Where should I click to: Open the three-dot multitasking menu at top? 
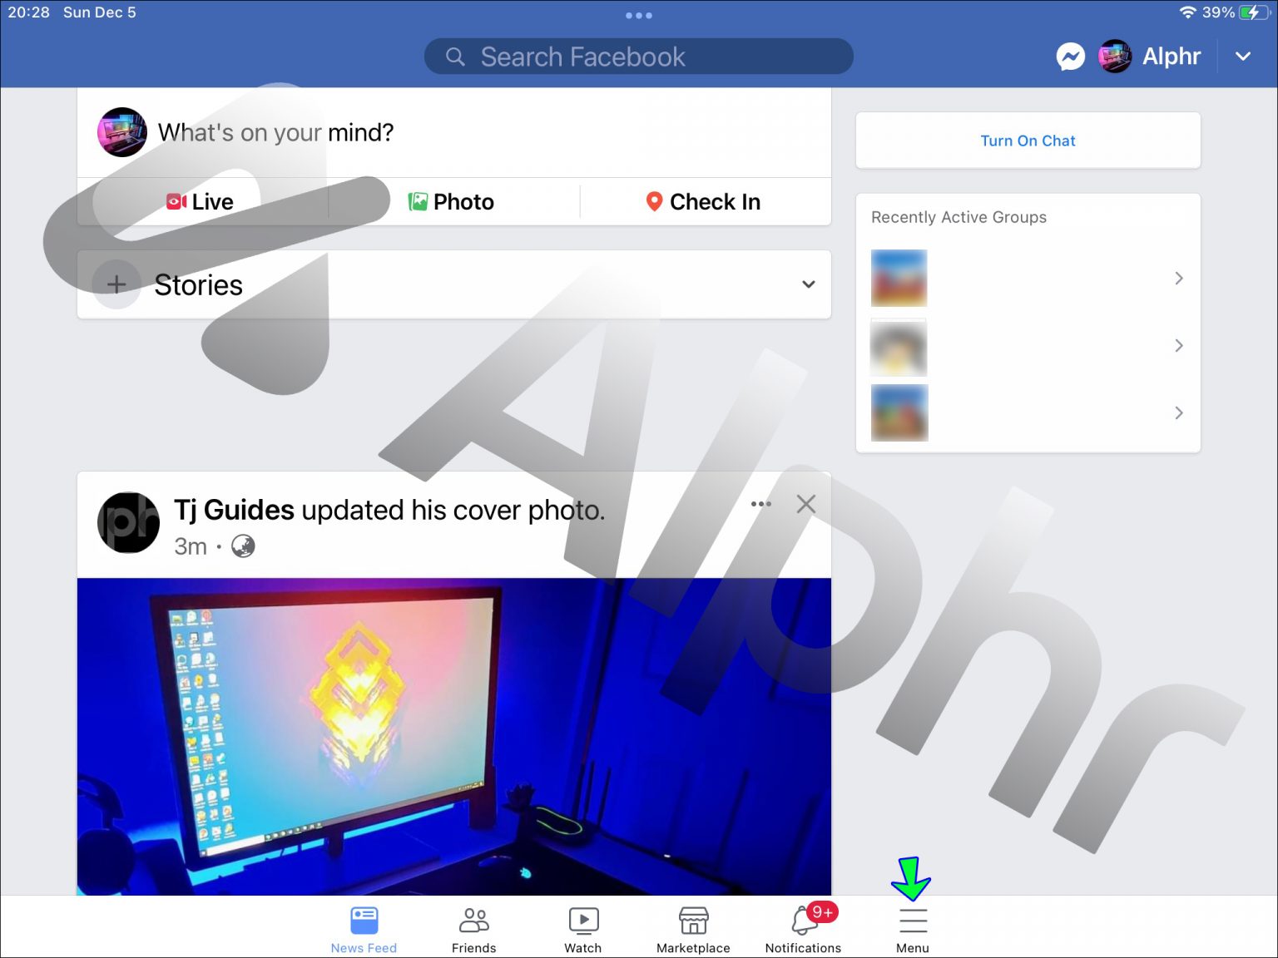[639, 15]
